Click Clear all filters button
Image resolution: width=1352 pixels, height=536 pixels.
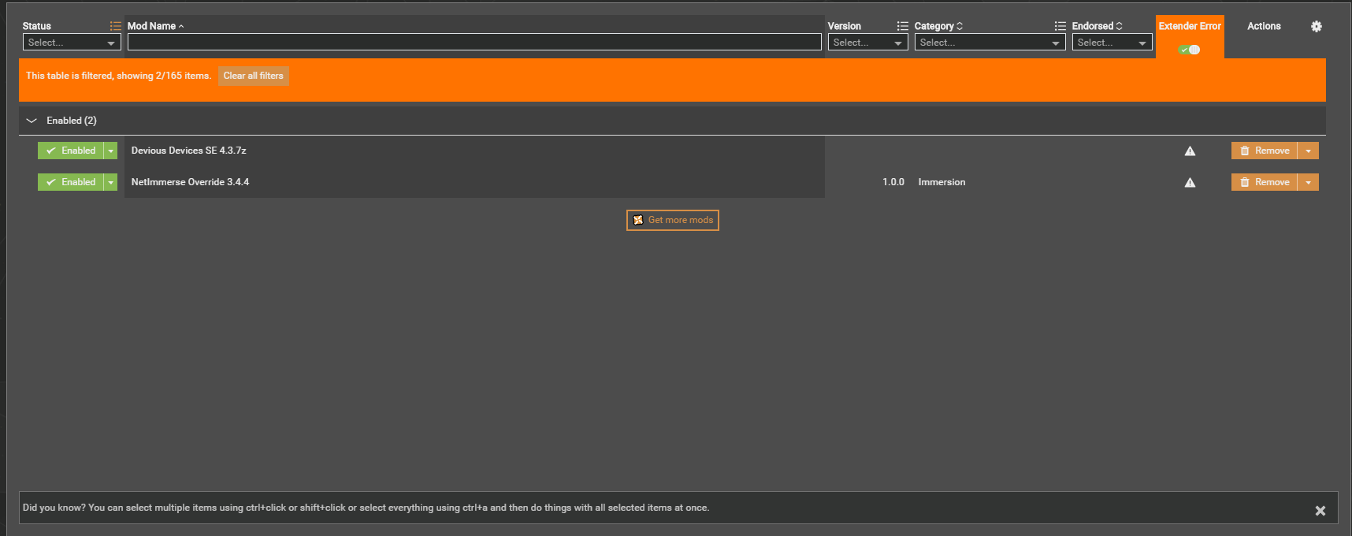click(253, 76)
